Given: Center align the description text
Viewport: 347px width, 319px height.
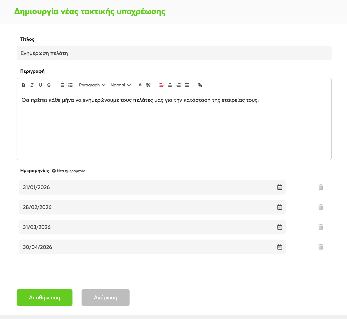Looking at the screenshot, I should [170, 85].
